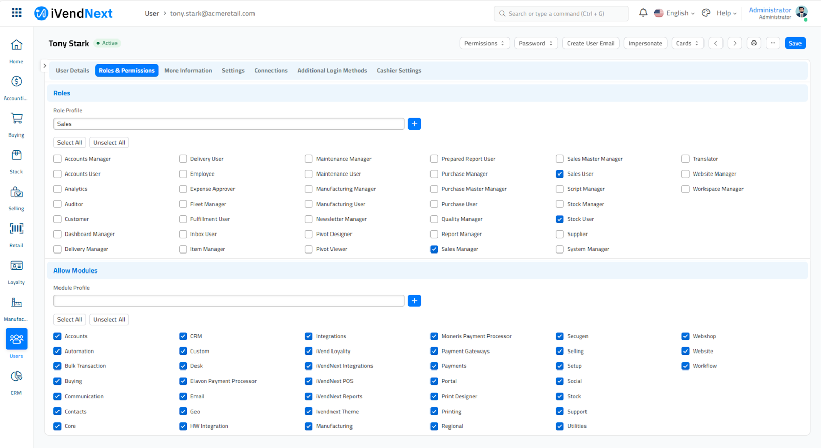Click the Impersonate button
The image size is (821, 448).
645,43
